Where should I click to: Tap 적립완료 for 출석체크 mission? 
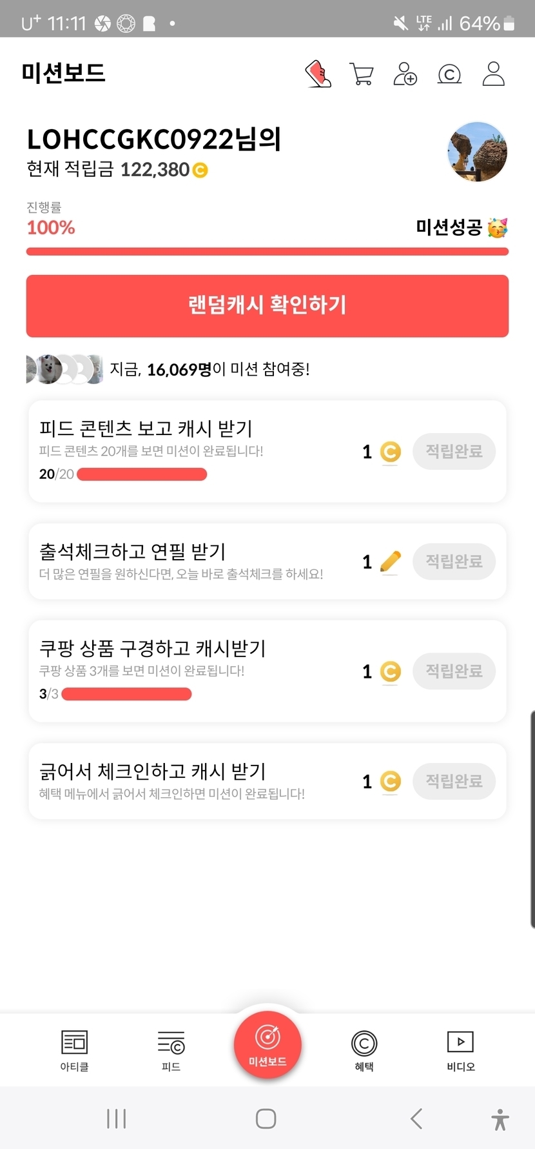pos(454,561)
